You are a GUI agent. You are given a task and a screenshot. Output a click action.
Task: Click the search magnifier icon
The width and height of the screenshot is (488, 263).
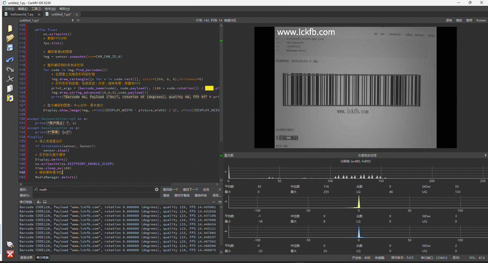36,189
